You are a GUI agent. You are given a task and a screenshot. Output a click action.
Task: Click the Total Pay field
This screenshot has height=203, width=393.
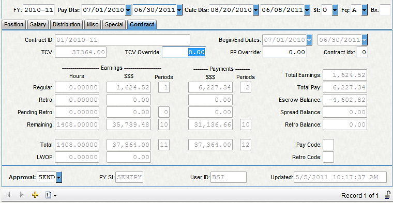coord(345,87)
